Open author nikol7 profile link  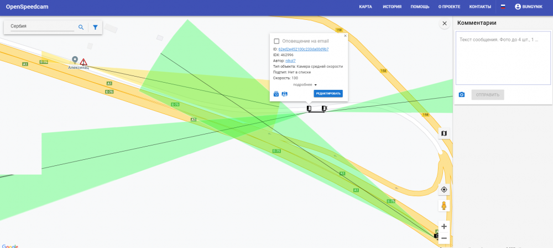[290, 61]
